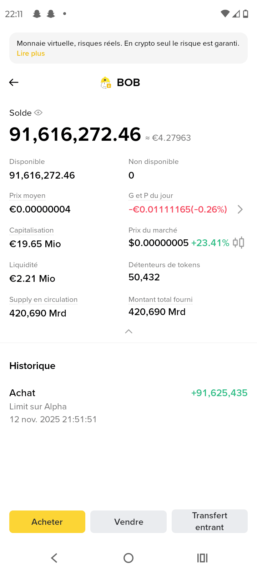Toggle balance visibility eye icon
This screenshot has width=257, height=573.
point(38,113)
